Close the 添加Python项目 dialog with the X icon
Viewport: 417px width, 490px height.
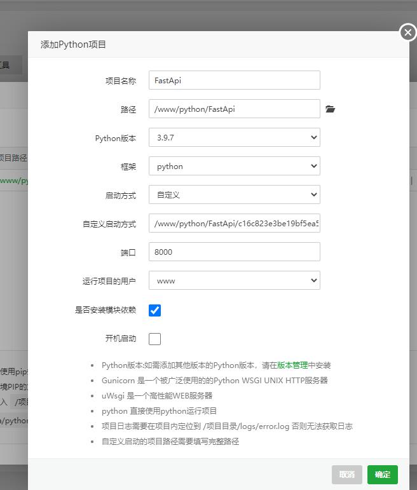click(x=407, y=32)
